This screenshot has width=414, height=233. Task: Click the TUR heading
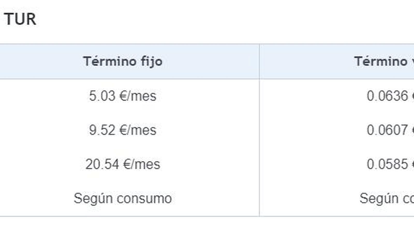20,19
